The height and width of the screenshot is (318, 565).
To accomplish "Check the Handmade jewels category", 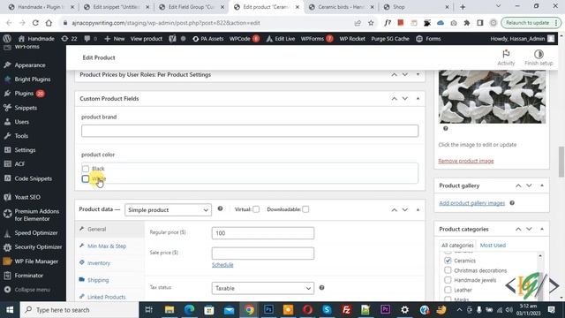I will pos(448,280).
